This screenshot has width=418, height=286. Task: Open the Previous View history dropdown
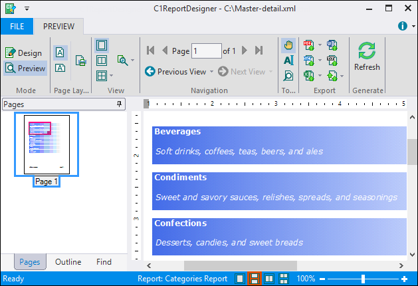tap(212, 72)
